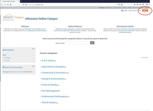153x111 pixels.
Task: Hide the Navigation block toggle
Action: (32, 49)
